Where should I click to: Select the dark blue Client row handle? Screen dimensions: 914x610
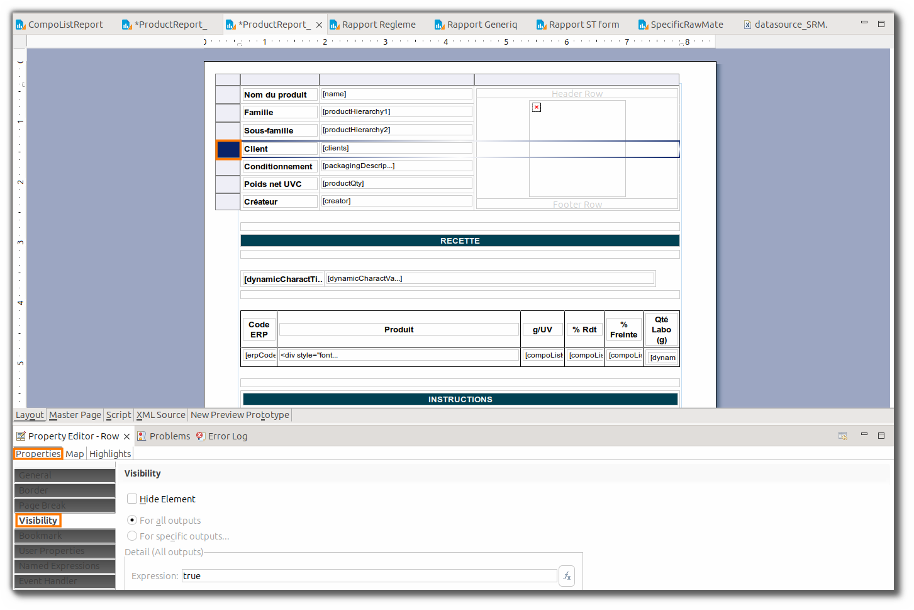pyautogui.click(x=228, y=149)
